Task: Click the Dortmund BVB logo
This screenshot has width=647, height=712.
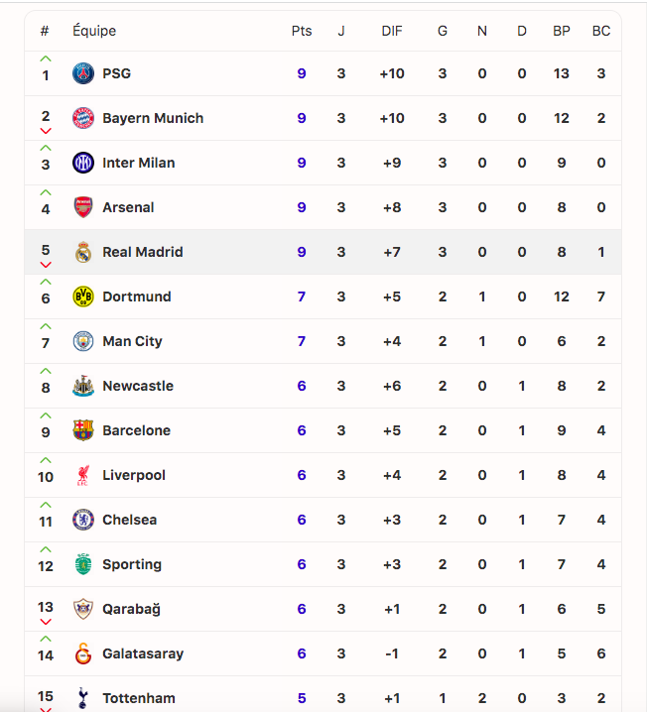Action: 83,297
